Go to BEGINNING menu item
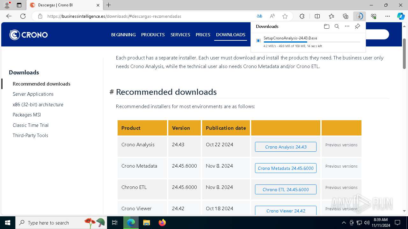 [123, 35]
